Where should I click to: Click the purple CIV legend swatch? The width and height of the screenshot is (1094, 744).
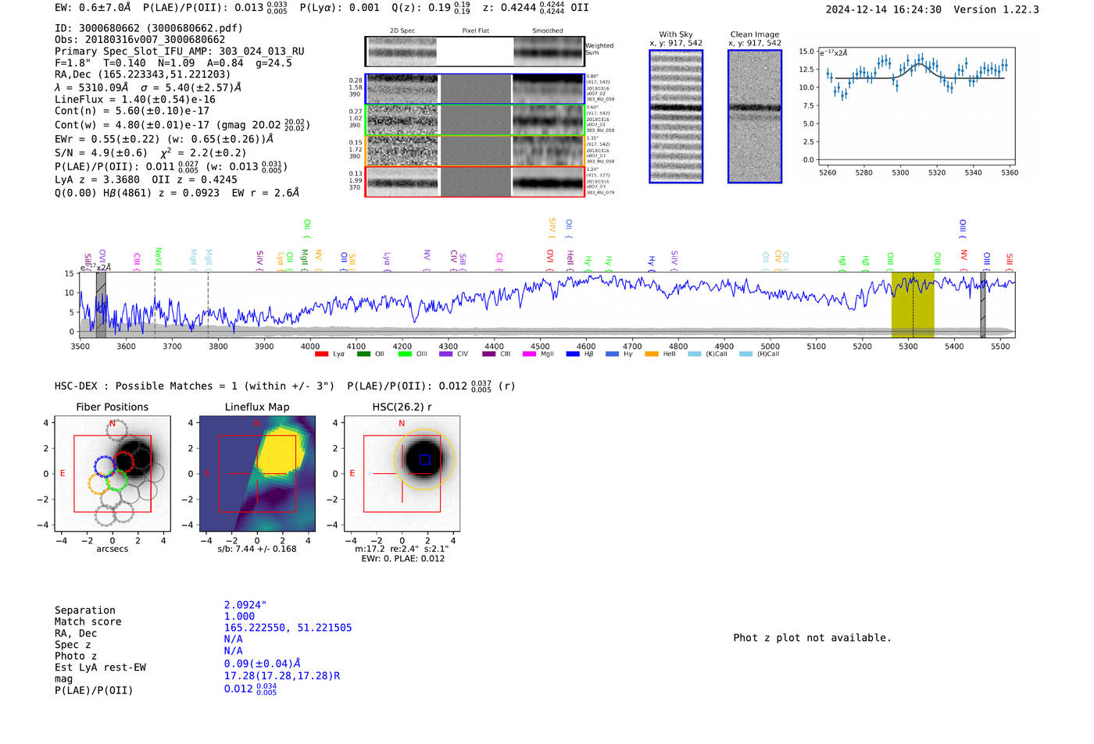point(445,354)
